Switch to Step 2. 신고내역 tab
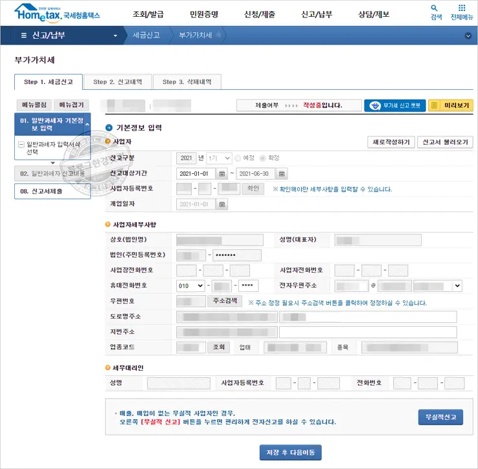 click(118, 82)
